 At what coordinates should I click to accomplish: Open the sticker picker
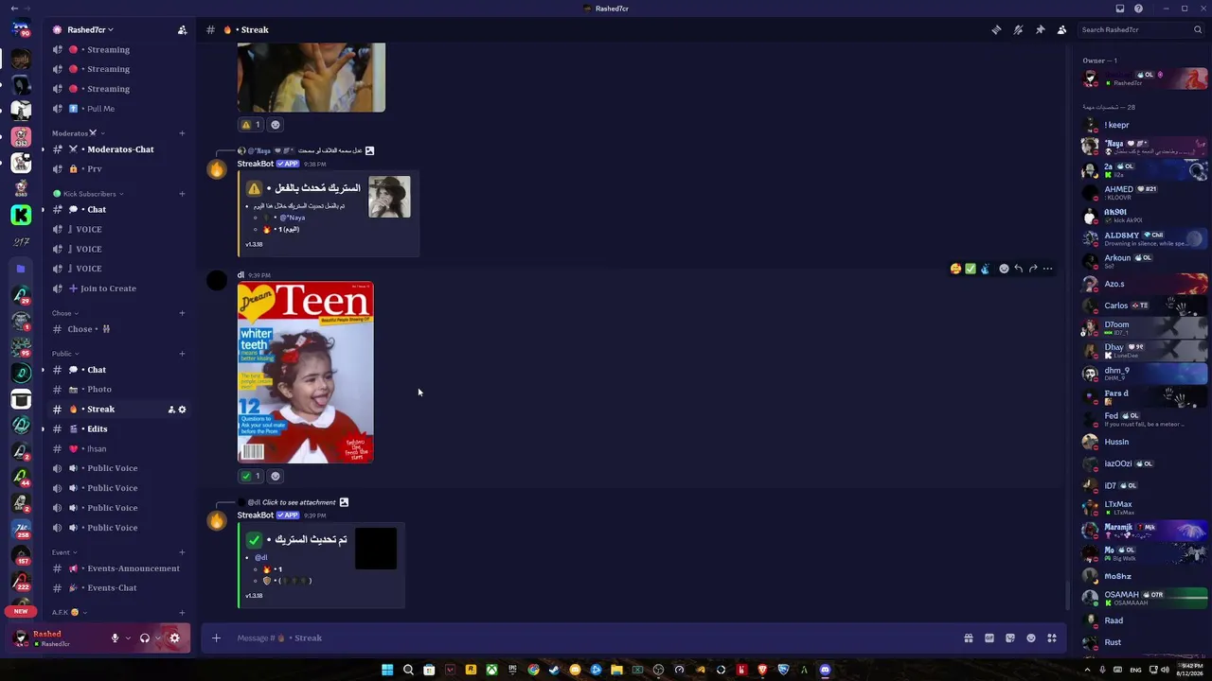click(x=1010, y=638)
